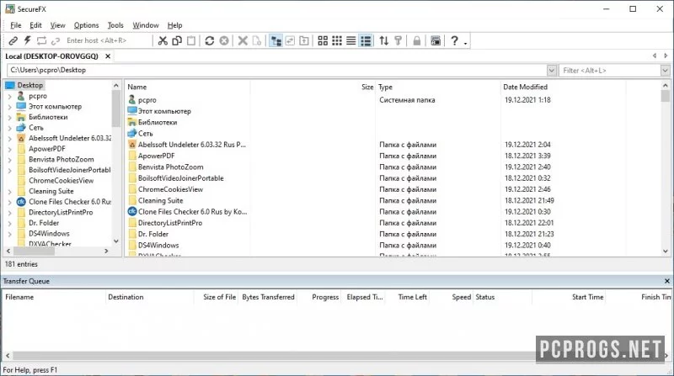The width and height of the screenshot is (674, 376).
Task: Open the Tools menu
Action: (115, 25)
